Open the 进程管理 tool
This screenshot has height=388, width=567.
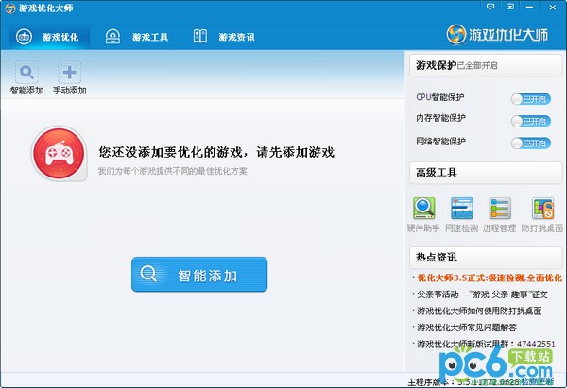click(x=500, y=214)
